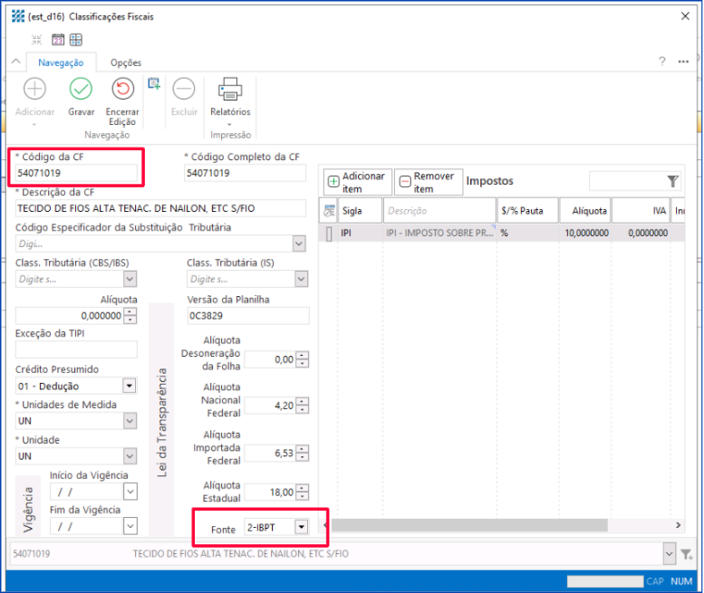Screen dimensions: 704x593
Task: Open the Fonte dropdown showing 2-IBPT
Action: [302, 527]
